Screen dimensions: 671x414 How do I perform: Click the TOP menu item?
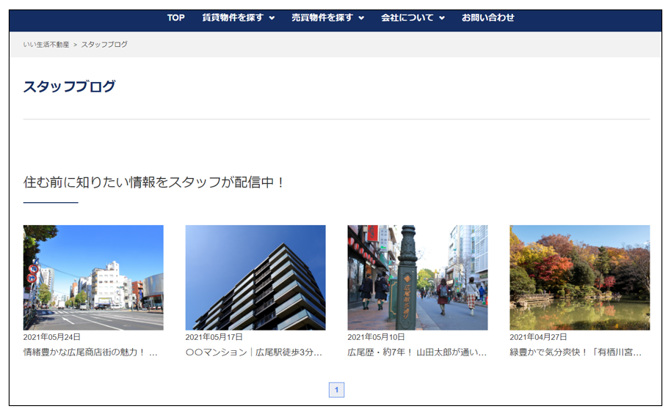click(175, 18)
